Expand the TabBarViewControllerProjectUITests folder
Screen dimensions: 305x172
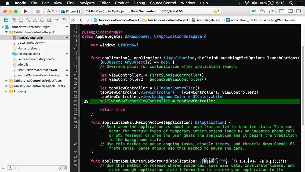coord(6,86)
